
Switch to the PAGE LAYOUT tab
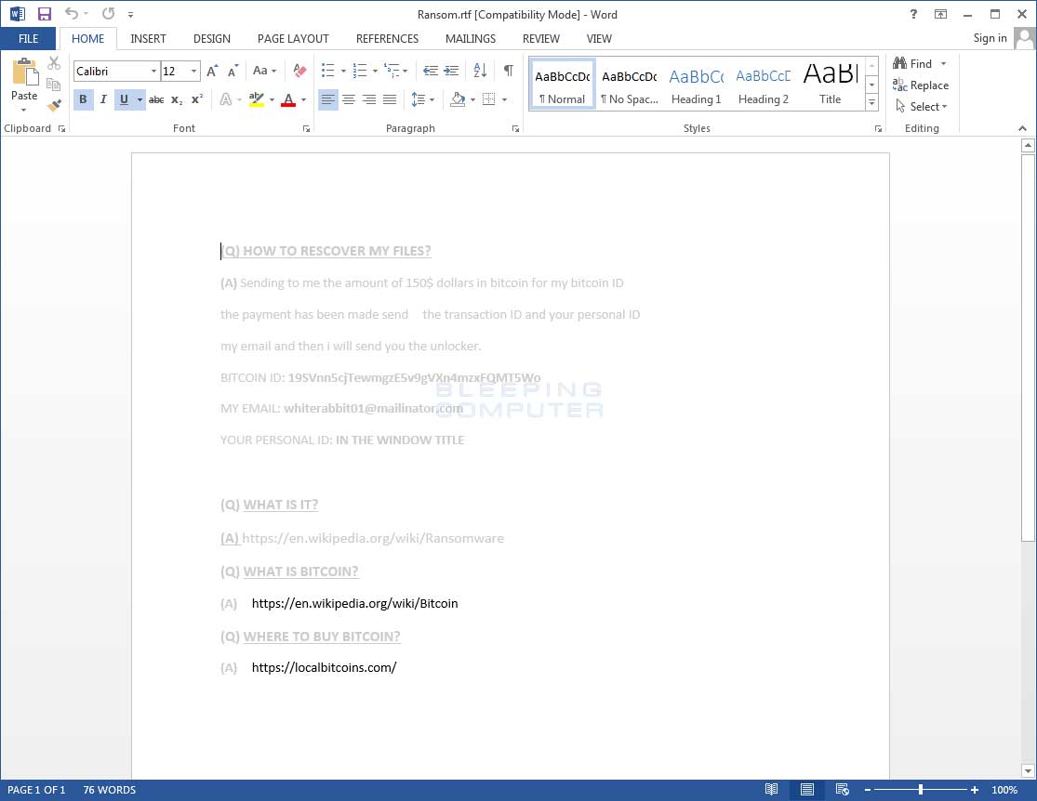click(x=293, y=38)
